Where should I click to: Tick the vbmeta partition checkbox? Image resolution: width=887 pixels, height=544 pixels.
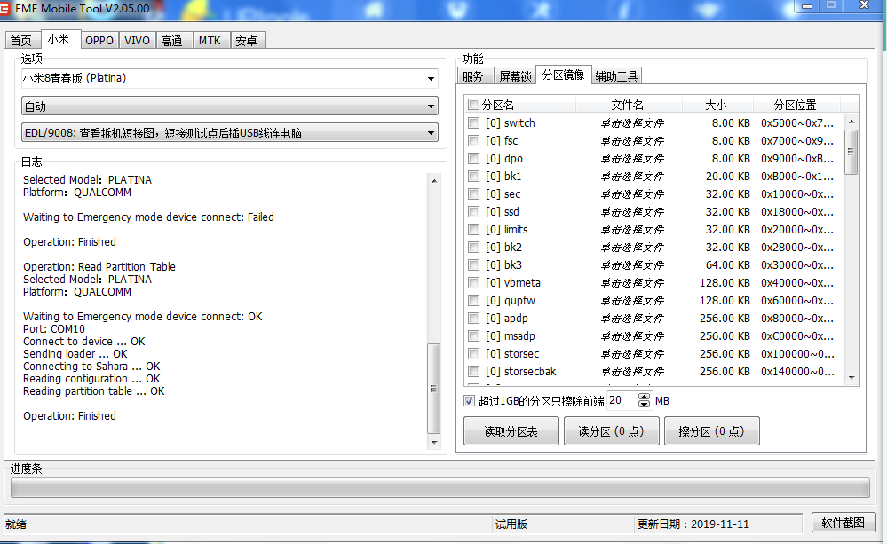tap(474, 283)
